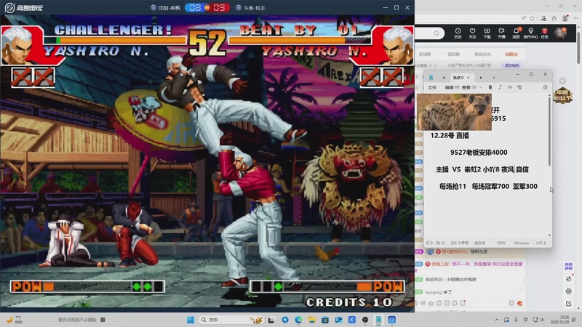Click the user avatar in Douyu header

560,33
